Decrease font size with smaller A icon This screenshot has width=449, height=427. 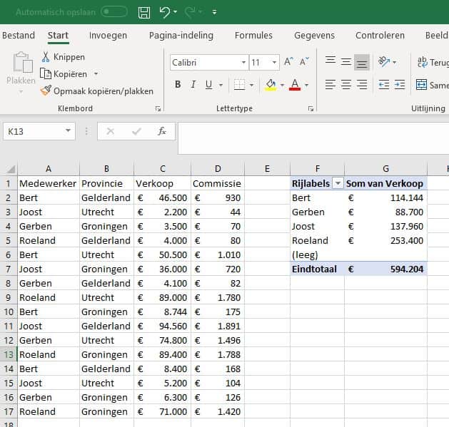coord(304,61)
